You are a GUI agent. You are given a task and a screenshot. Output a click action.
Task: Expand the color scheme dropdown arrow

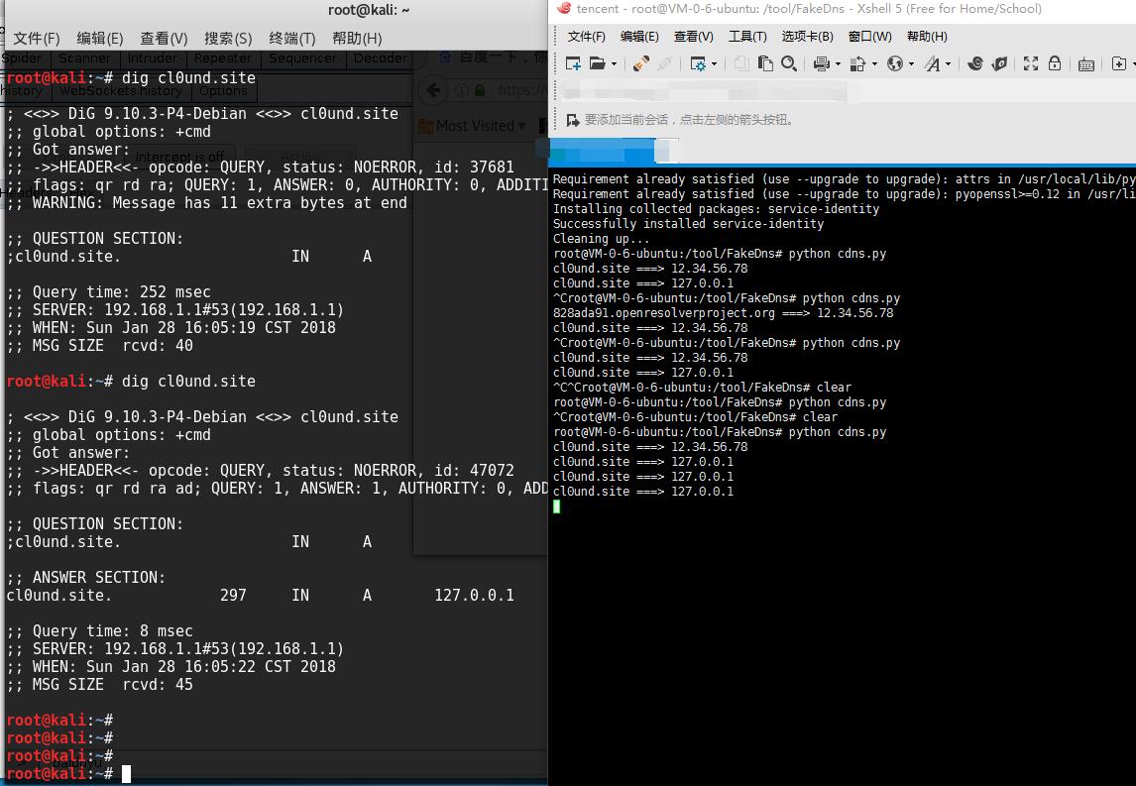tap(874, 63)
